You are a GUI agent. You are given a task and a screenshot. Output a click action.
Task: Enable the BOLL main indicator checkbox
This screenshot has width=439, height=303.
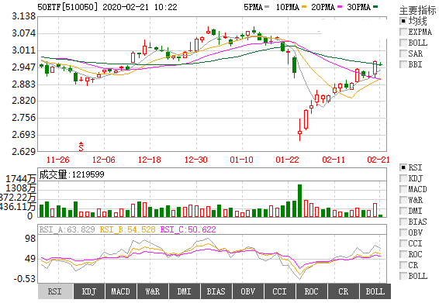403,43
